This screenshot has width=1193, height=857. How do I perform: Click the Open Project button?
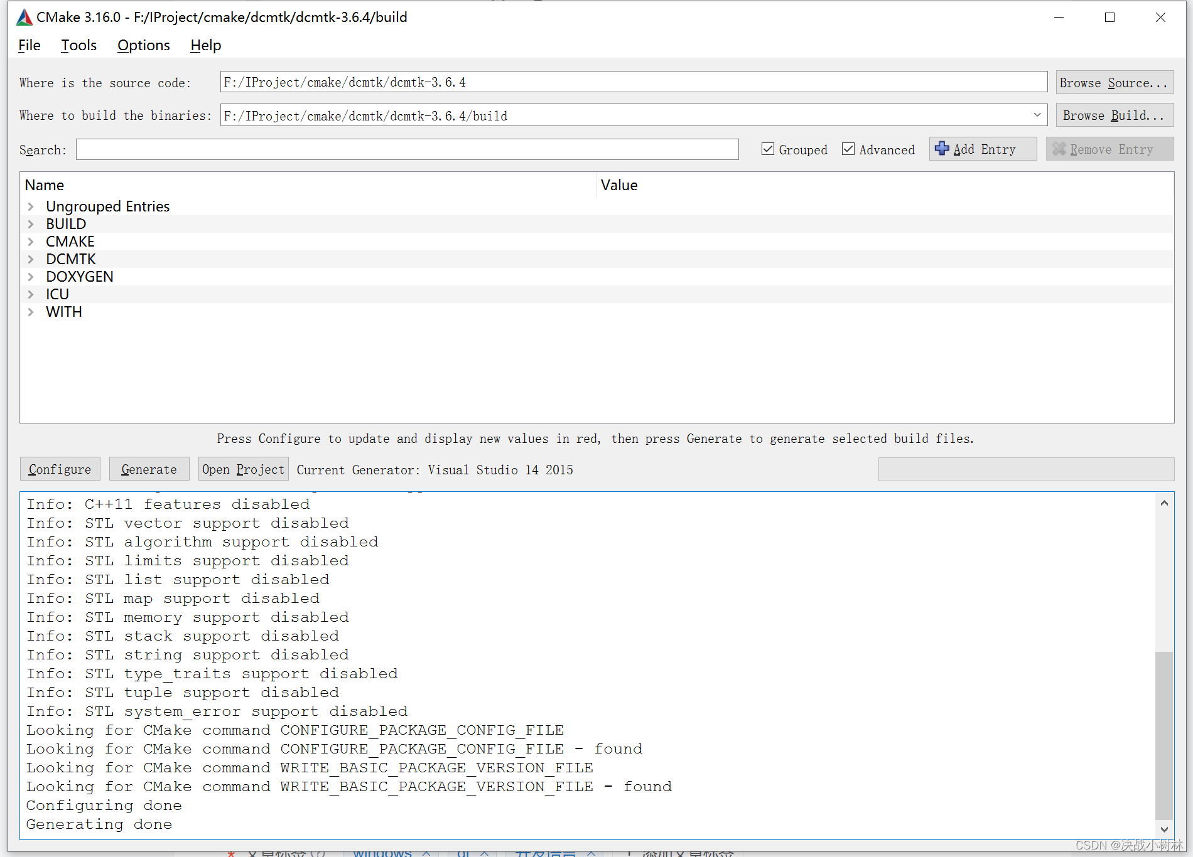coord(243,469)
